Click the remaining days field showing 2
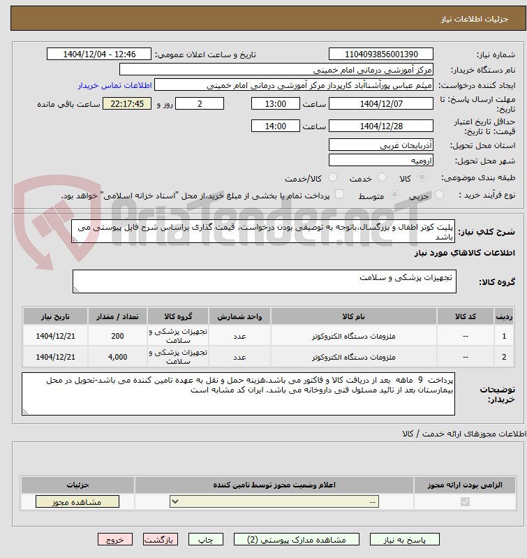This screenshot has height=558, width=527. point(200,103)
